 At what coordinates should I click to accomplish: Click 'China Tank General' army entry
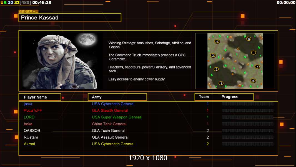click(x=109, y=124)
